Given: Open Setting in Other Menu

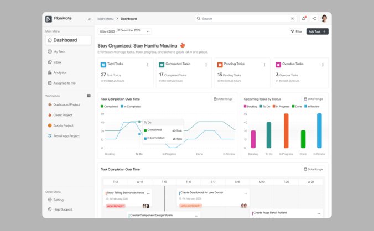Looking at the screenshot, I should 58,200.
